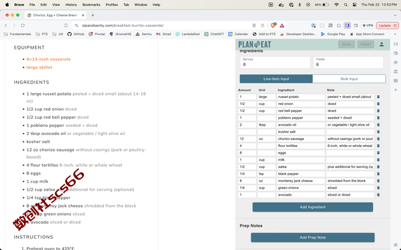Viewport: 401px width, 250px height.
Task: Toggle the Brave VPN button
Action: coord(368,26)
